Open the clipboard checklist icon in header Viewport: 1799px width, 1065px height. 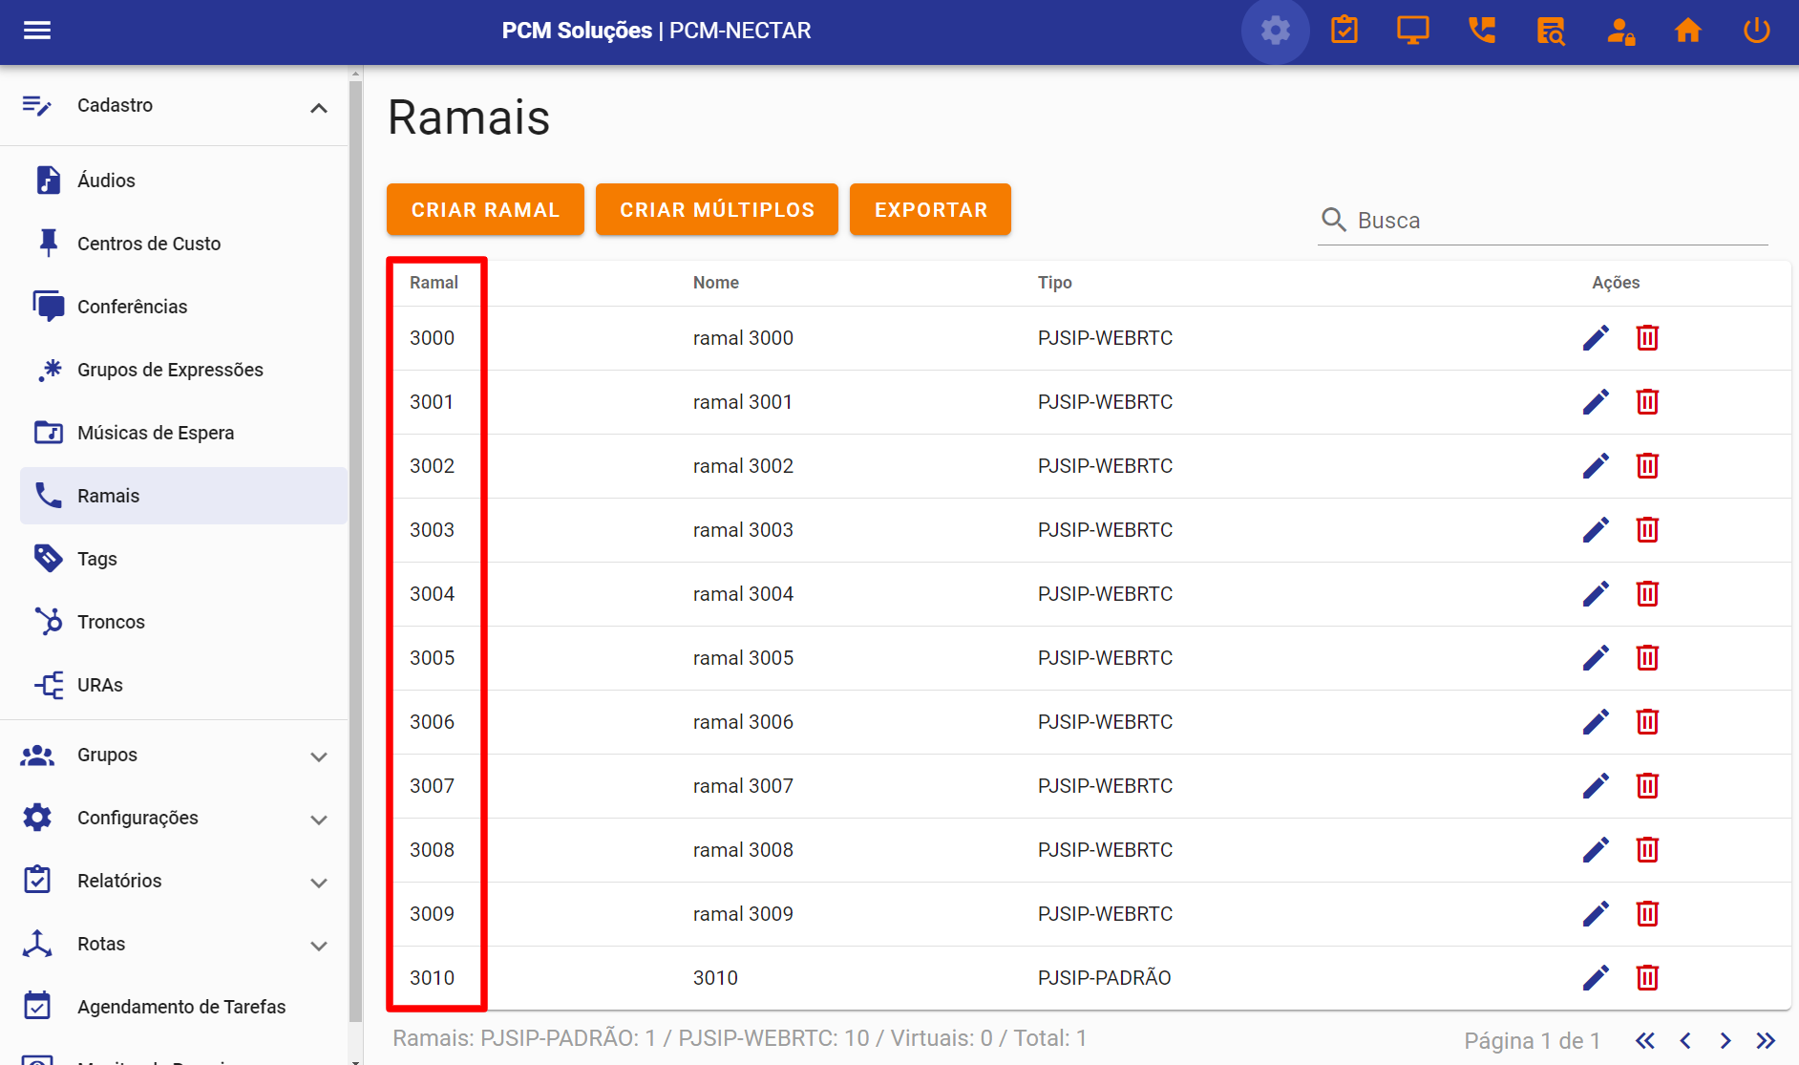tap(1344, 31)
